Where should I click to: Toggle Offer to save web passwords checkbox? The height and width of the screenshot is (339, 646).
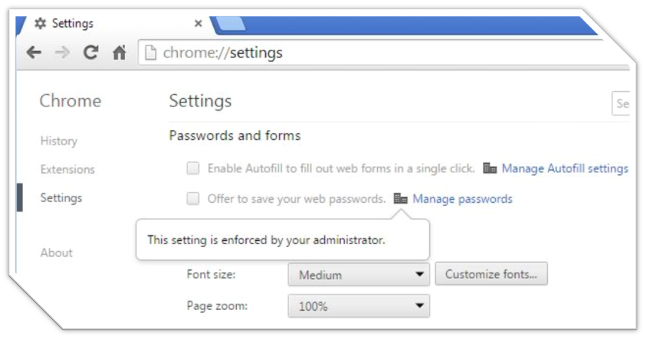[193, 199]
